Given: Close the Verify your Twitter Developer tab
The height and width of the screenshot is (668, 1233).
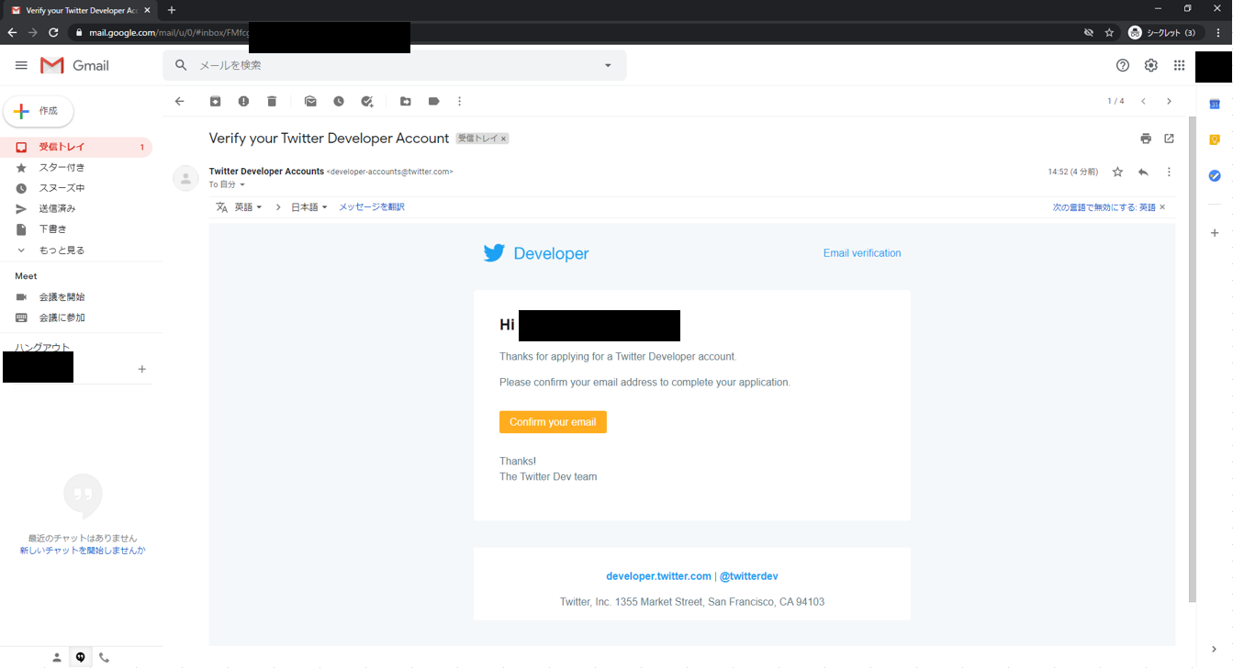Looking at the screenshot, I should tap(147, 10).
